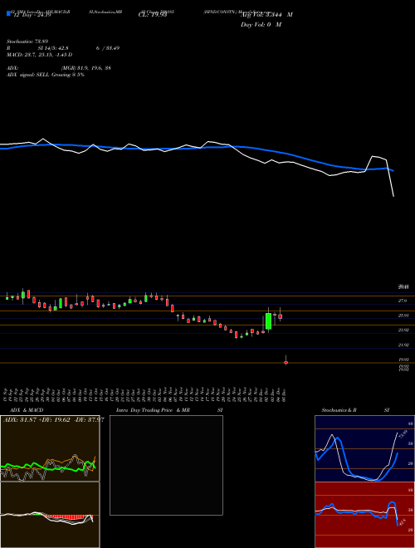Click the 'SI 14/3: 42.8' reading
Viewport: 415px width, 548px height.
(53, 48)
